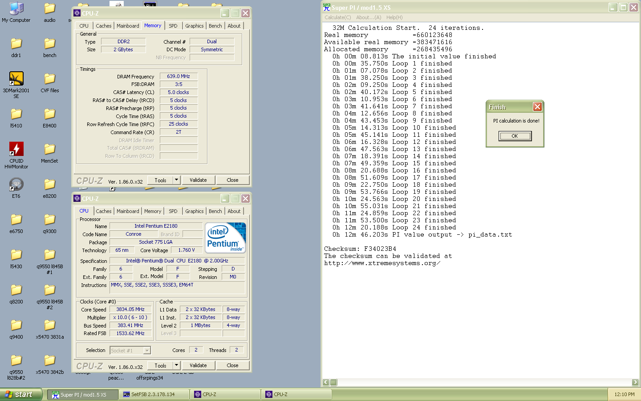The width and height of the screenshot is (641, 401).
Task: Open the e8200 folder icon
Action: click(x=50, y=185)
